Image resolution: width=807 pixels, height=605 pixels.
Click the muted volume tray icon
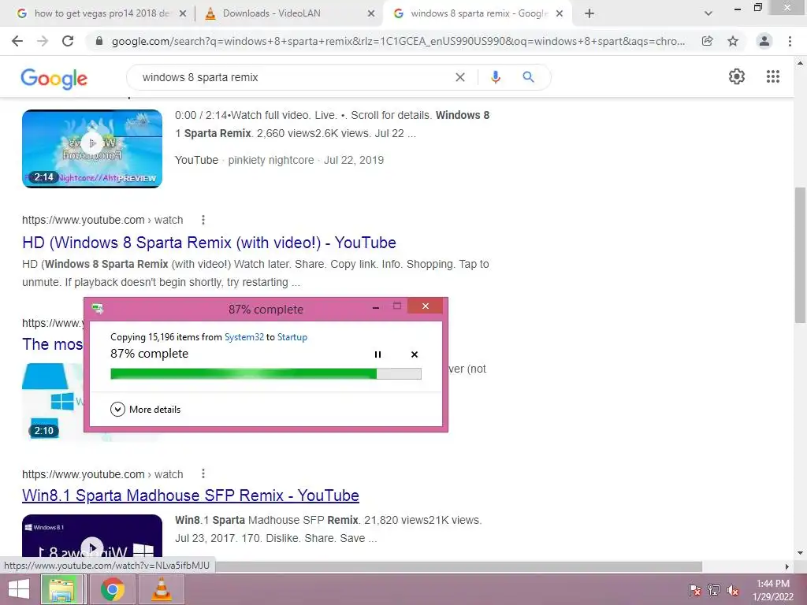click(733, 590)
